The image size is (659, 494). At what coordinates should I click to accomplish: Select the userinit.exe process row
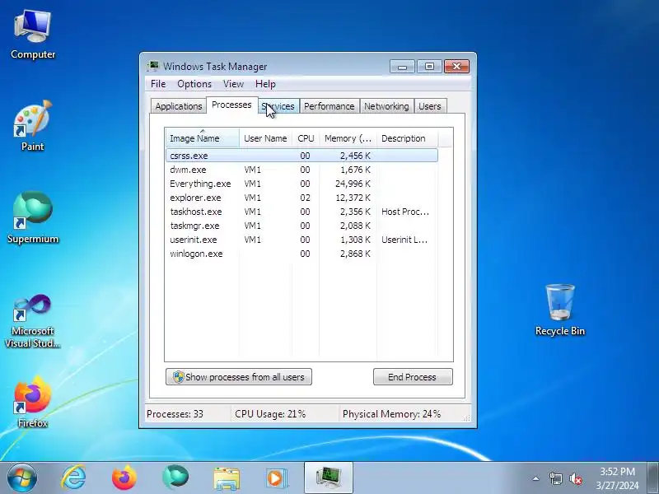(301, 240)
